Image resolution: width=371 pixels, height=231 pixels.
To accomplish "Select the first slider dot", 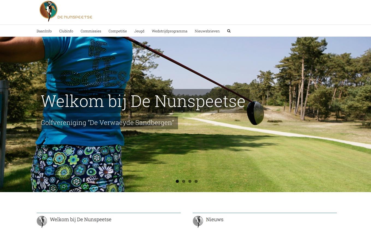I will 177,181.
